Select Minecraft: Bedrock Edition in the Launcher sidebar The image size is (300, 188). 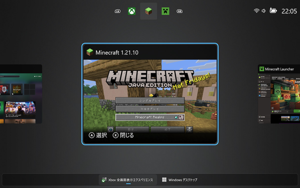(264, 88)
